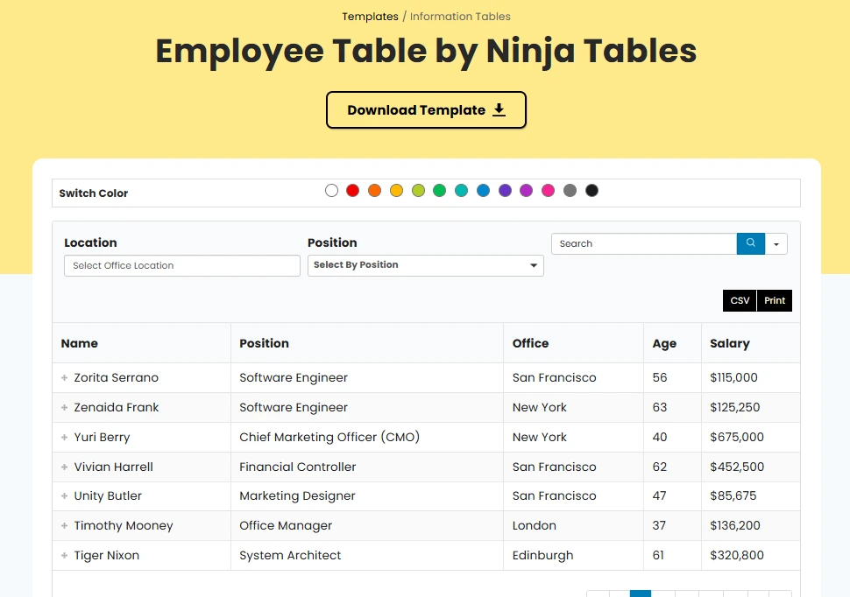Click the name Yuri Berry

pos(102,437)
